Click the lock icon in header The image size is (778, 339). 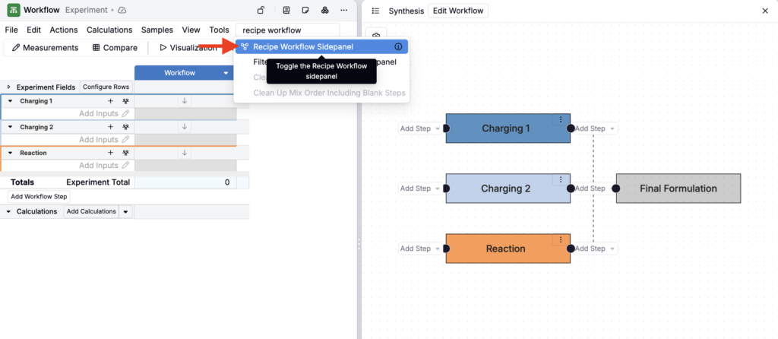261,10
